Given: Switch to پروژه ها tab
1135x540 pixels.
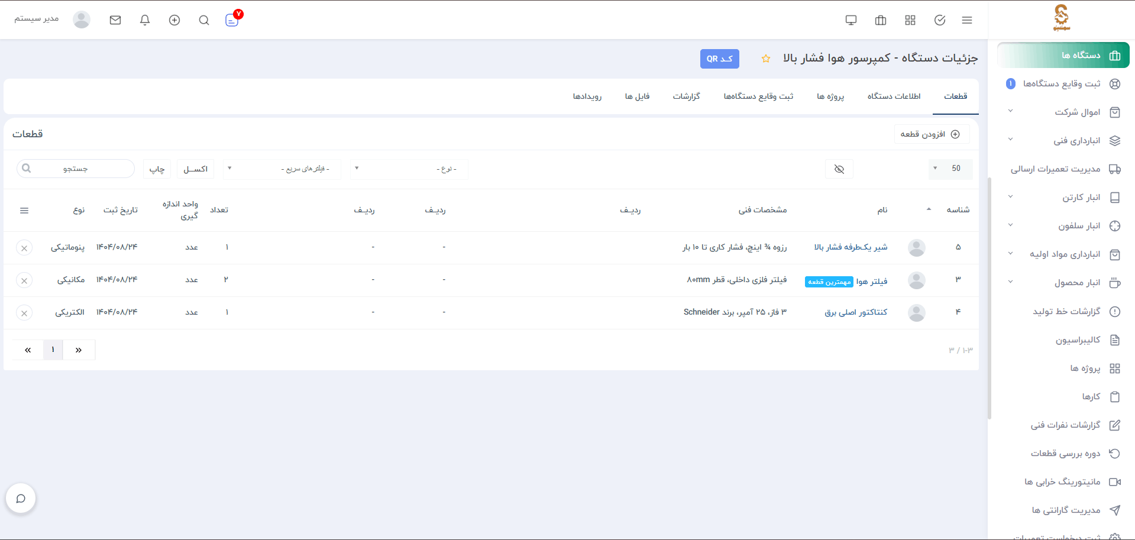Looking at the screenshot, I should [x=830, y=96].
